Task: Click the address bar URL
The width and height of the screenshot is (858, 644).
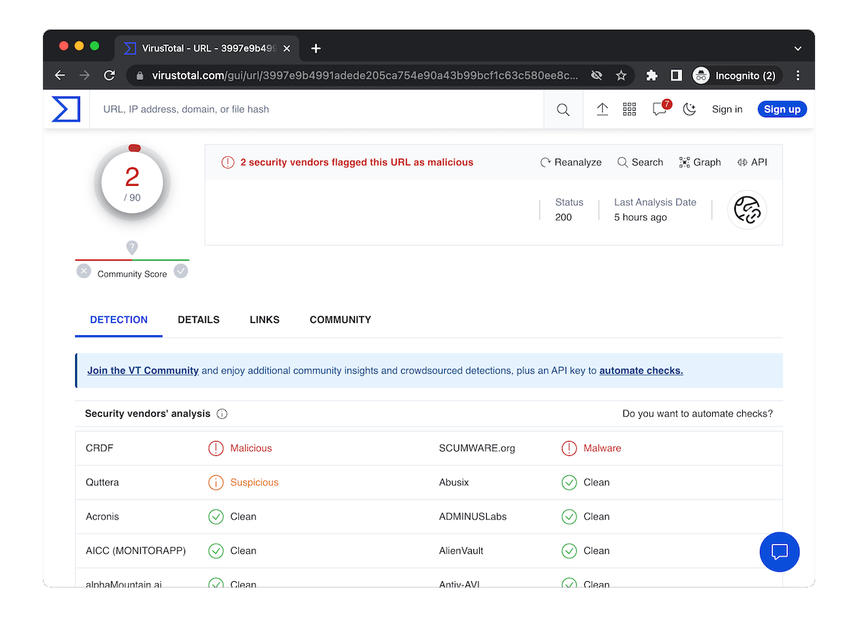Action: point(365,75)
